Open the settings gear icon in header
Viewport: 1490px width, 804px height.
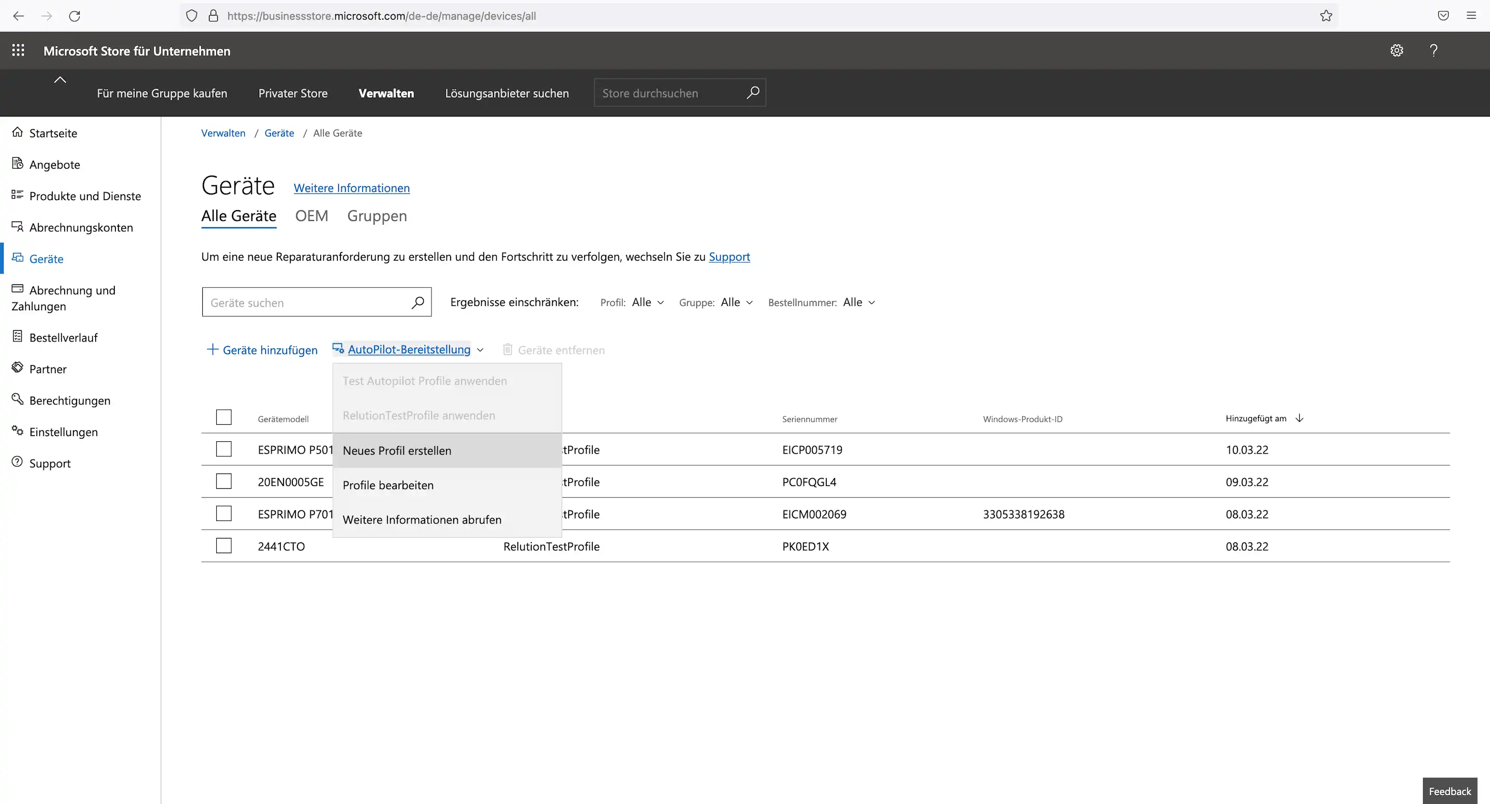click(x=1397, y=50)
